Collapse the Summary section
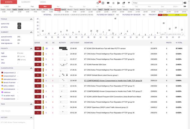The image size is (190, 129). tap(31, 32)
